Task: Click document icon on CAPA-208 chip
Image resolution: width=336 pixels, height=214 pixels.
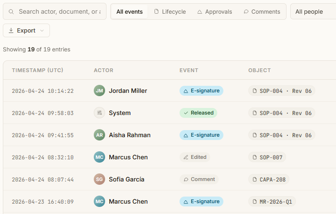Action: click(254, 179)
